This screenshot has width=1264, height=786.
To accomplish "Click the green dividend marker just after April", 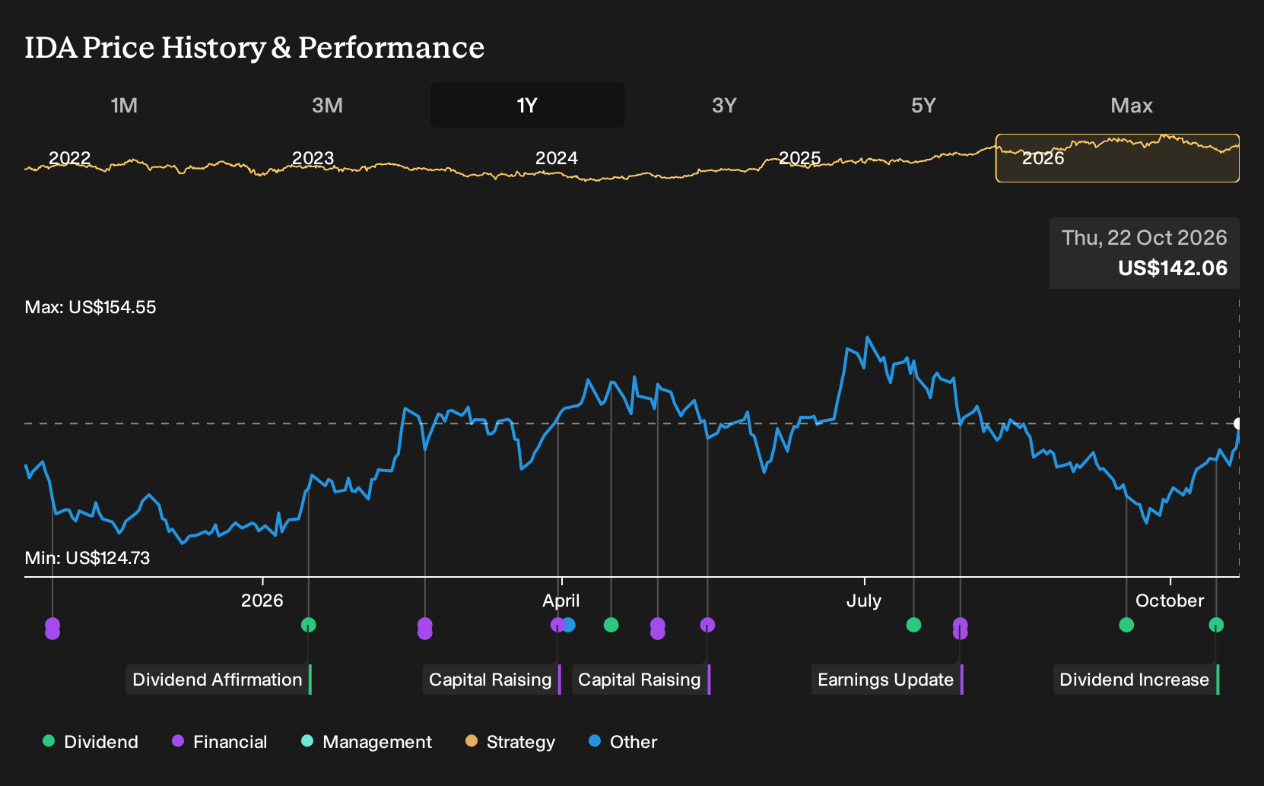I will (611, 625).
